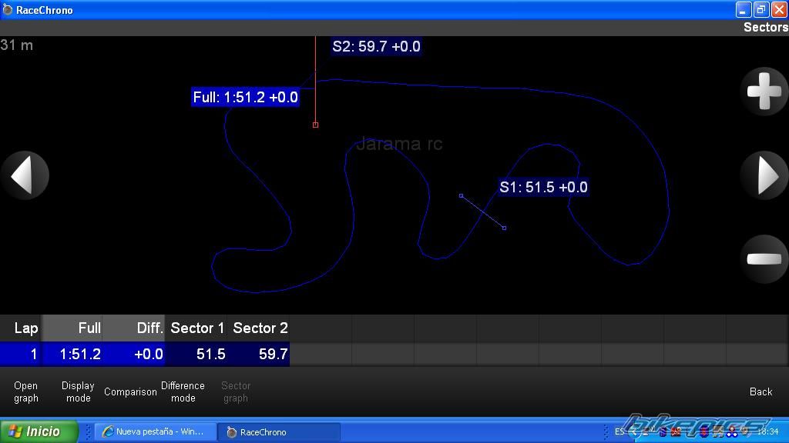
Task: Close the RaceChrono window
Action: tap(779, 9)
